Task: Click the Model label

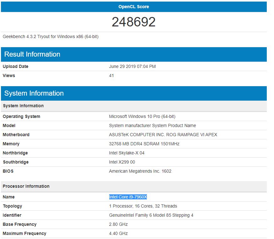Action: tap(9, 125)
